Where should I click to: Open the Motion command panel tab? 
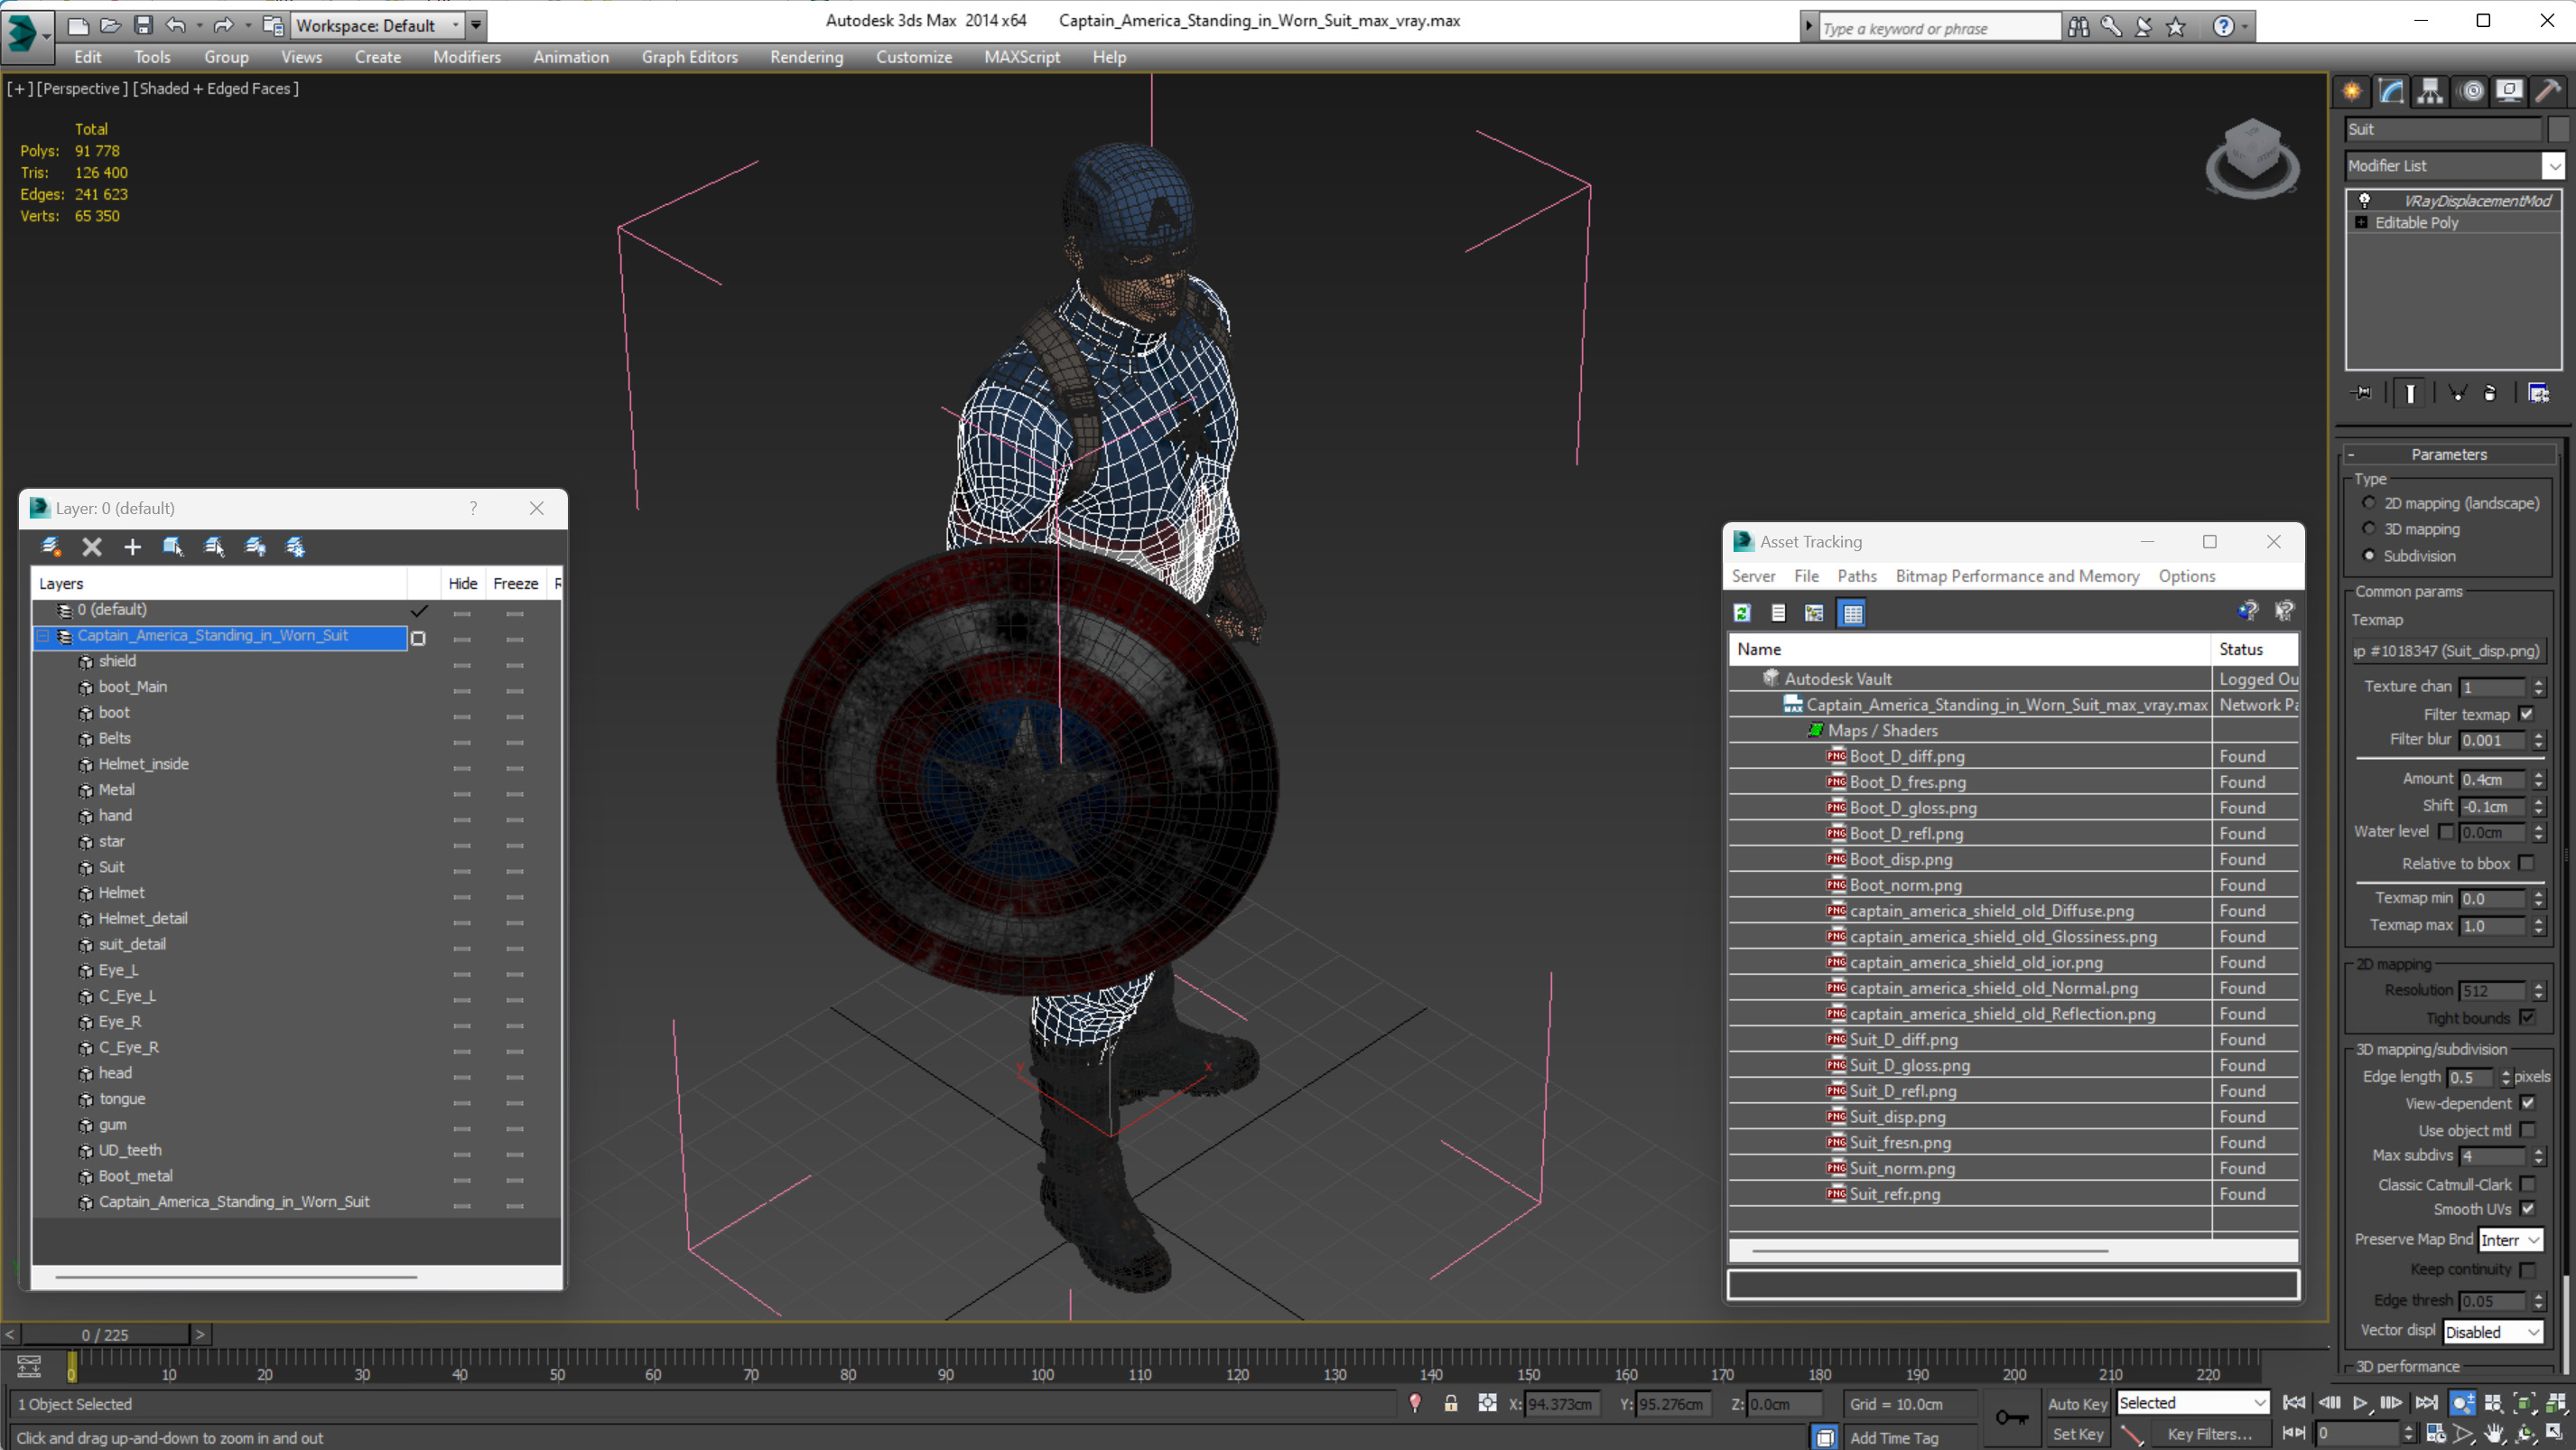(2471, 91)
